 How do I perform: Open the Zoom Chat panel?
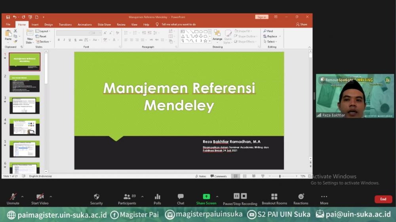181,197
